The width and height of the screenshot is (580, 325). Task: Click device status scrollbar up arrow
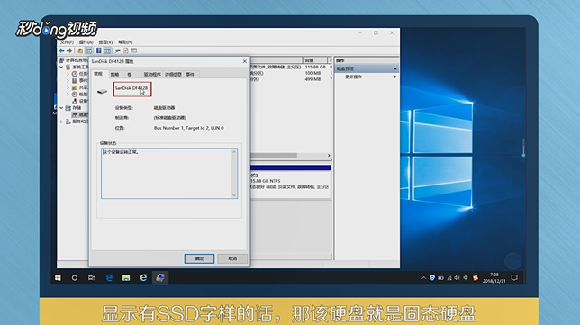click(x=234, y=151)
